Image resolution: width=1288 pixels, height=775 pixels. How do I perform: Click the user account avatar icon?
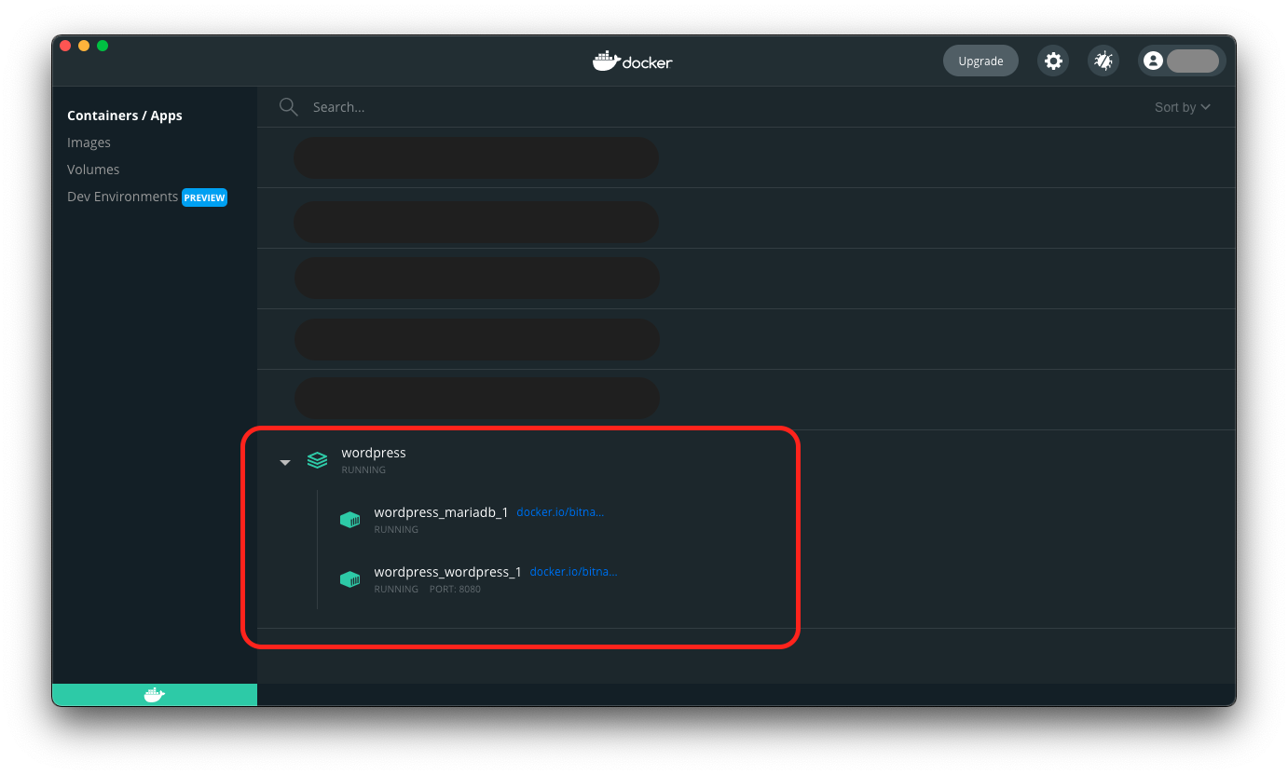pos(1153,61)
